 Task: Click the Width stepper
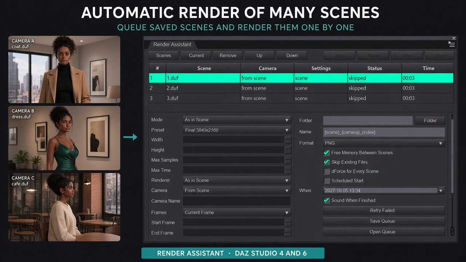[288, 140]
